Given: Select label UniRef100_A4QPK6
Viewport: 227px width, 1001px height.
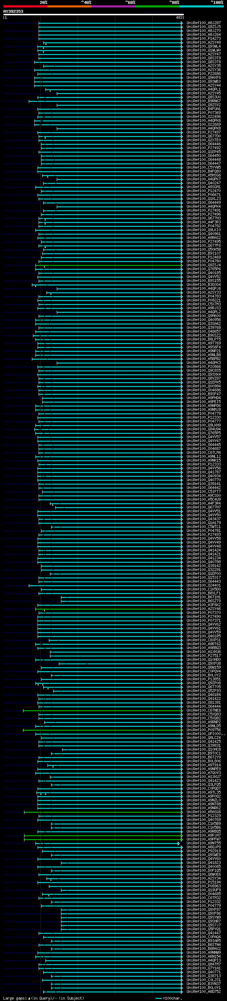Looking at the screenshot, I should point(204,120).
